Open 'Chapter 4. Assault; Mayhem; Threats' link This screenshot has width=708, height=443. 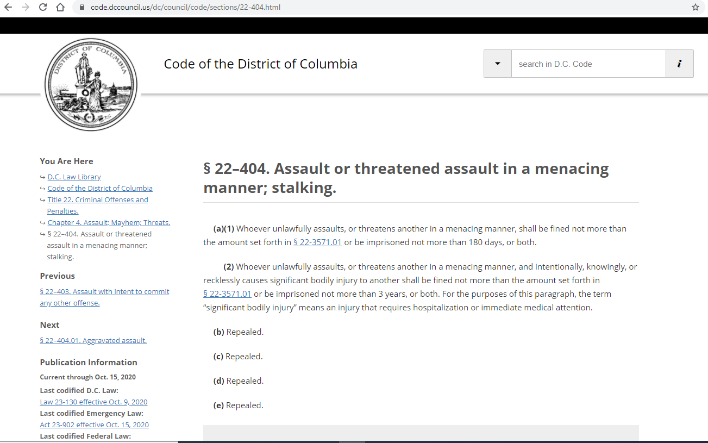pyautogui.click(x=109, y=222)
